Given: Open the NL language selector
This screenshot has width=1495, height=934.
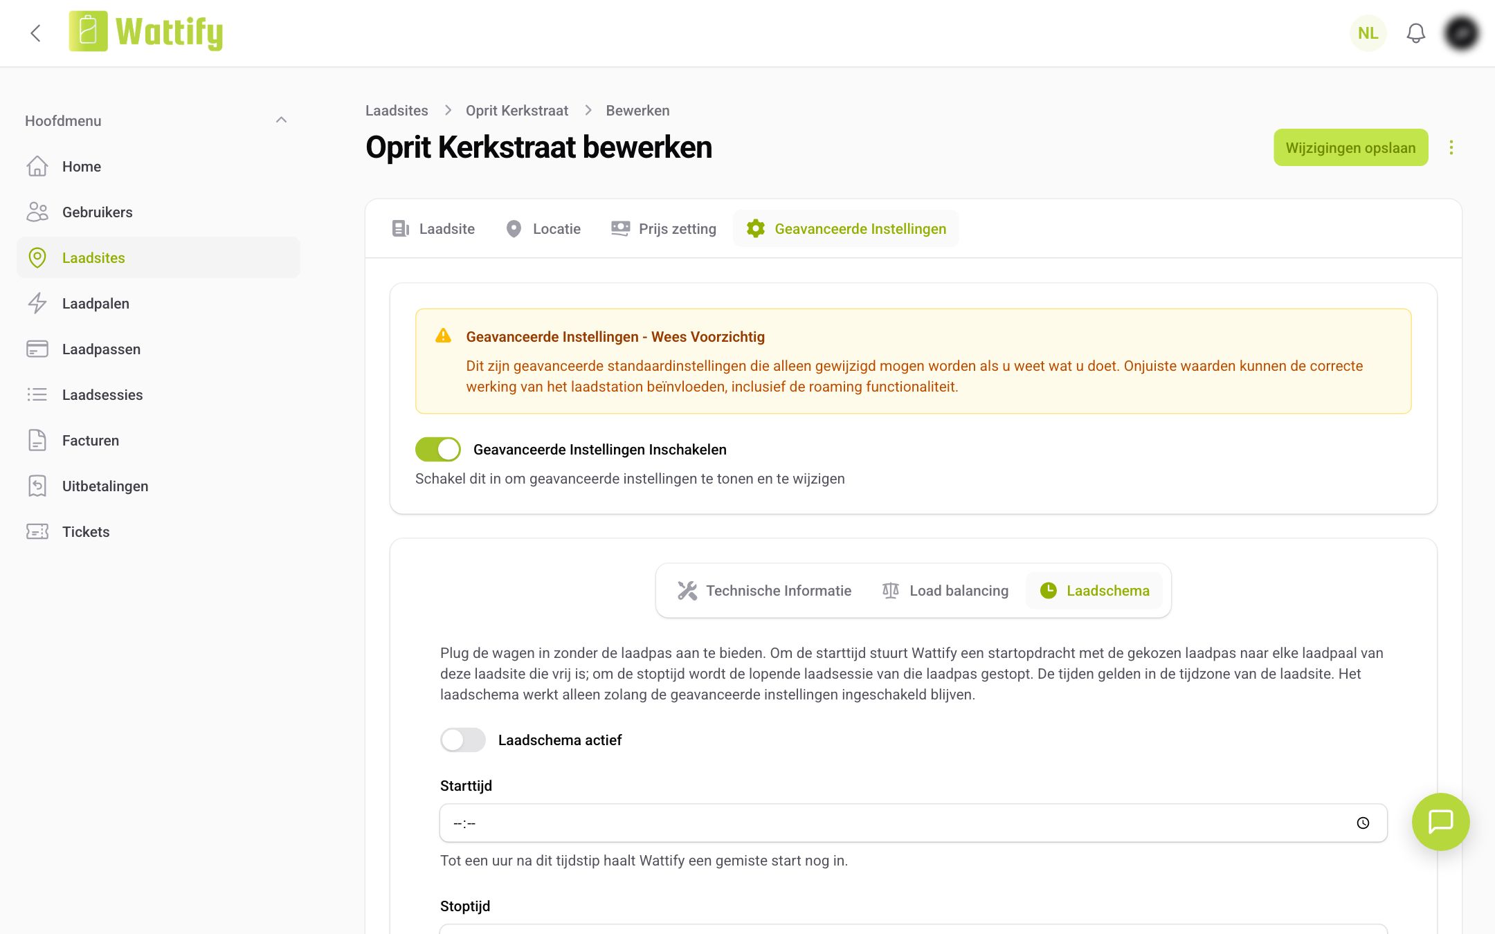Looking at the screenshot, I should (x=1368, y=33).
